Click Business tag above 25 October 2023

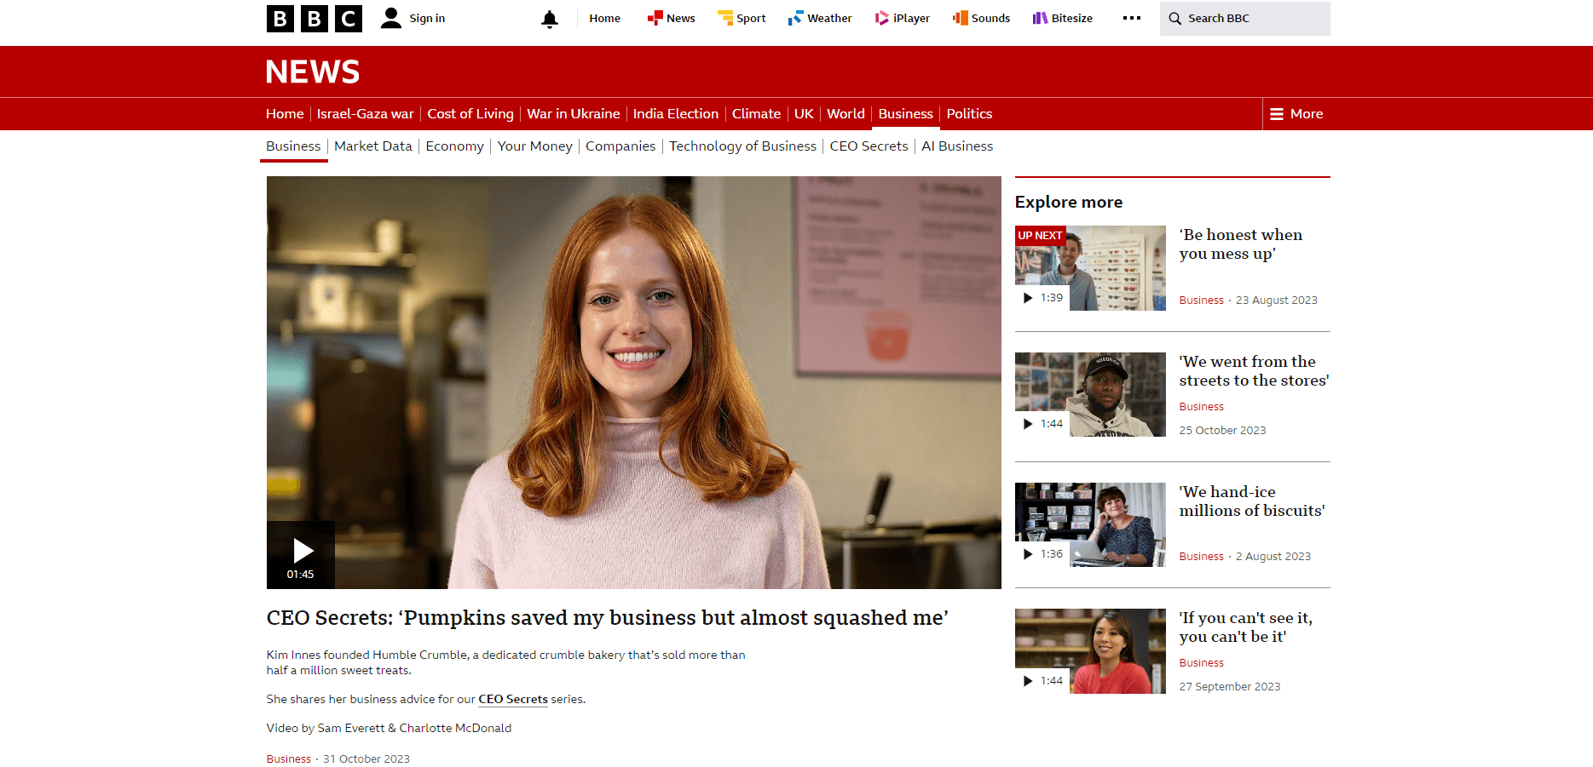pos(1201,407)
